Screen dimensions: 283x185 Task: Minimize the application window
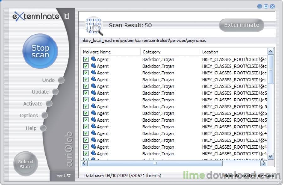(x=259, y=7)
